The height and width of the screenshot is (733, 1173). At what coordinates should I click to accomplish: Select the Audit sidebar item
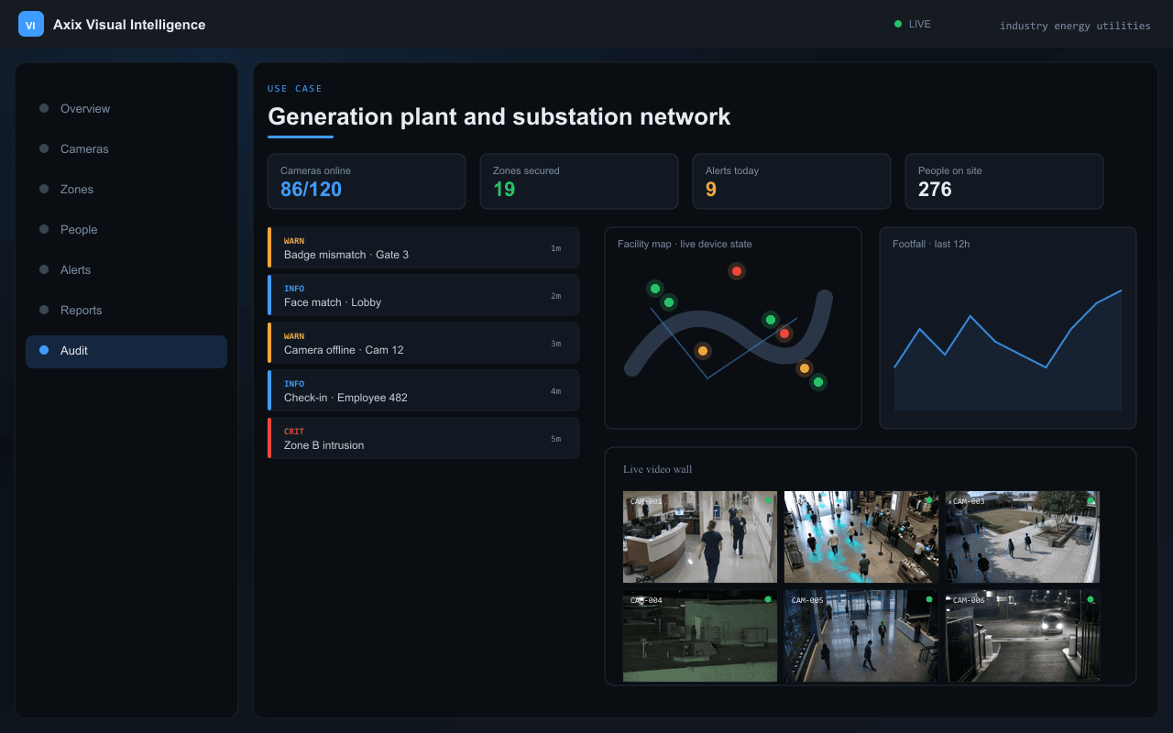[x=126, y=350]
